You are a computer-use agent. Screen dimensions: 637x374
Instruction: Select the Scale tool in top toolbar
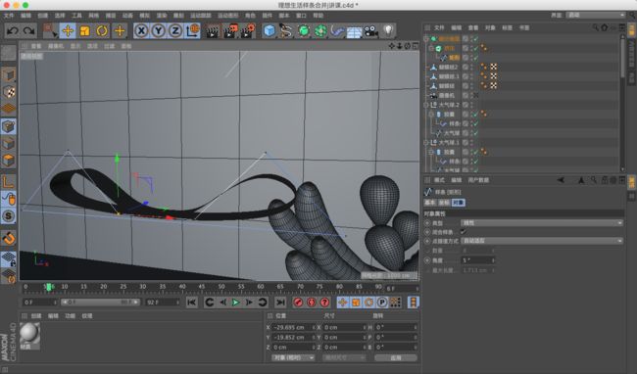point(85,30)
